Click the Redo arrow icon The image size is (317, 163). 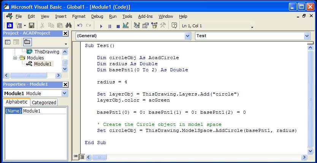tap(89, 26)
